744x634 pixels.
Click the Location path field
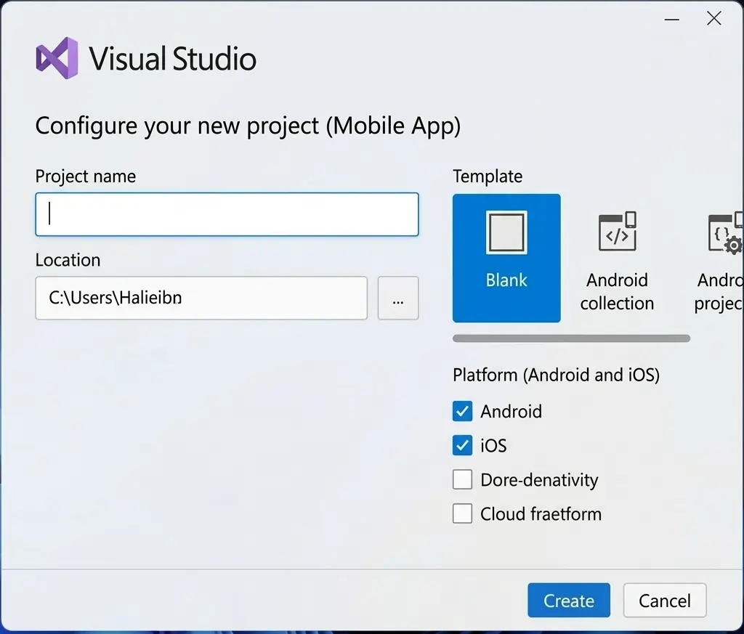(x=201, y=298)
